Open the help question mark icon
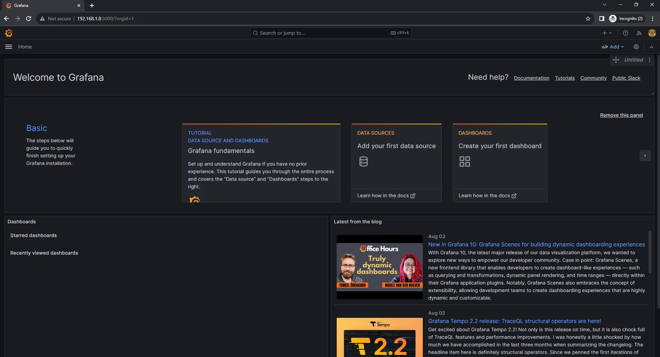 click(x=626, y=33)
